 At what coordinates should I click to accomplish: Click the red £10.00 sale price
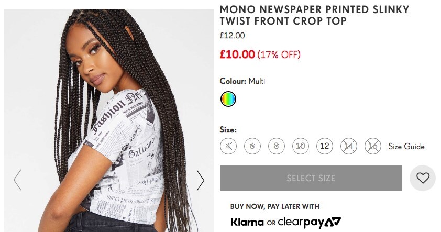(x=237, y=54)
